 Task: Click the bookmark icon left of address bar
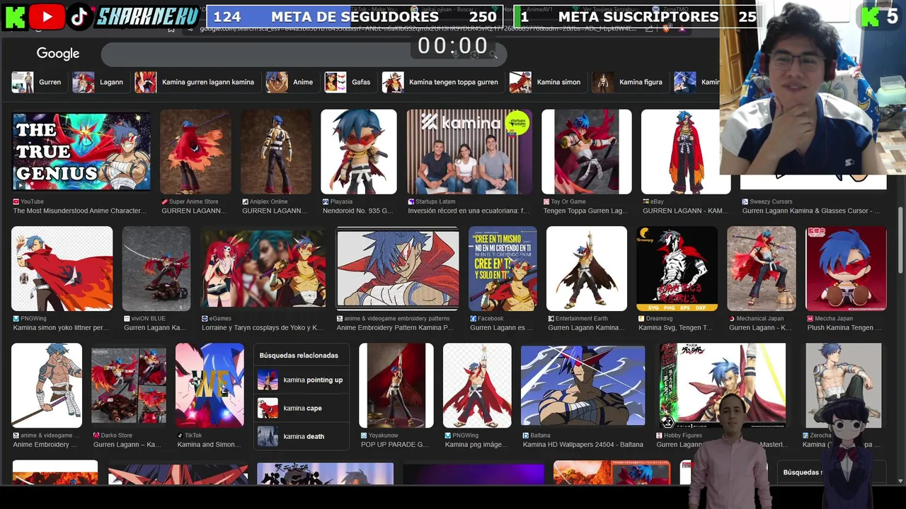(x=171, y=29)
